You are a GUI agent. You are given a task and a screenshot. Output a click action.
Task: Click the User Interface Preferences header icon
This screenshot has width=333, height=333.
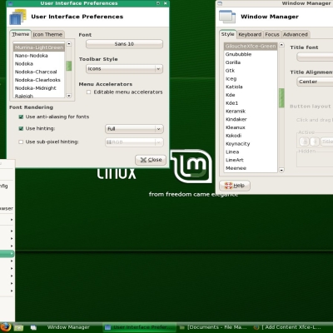[17, 17]
